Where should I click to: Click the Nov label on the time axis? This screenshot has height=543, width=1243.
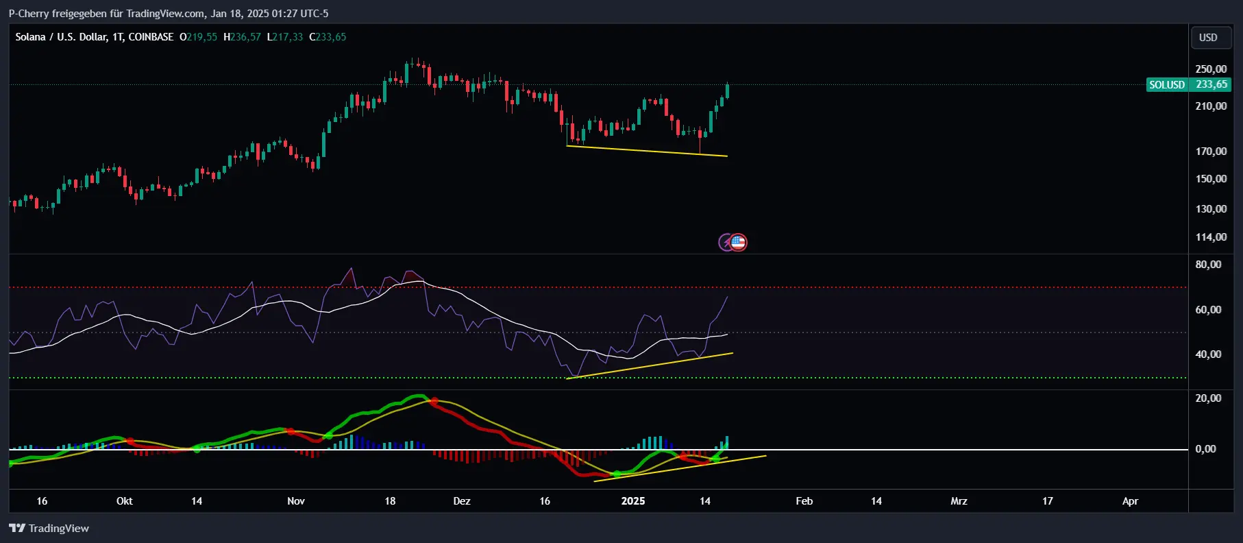(x=296, y=501)
